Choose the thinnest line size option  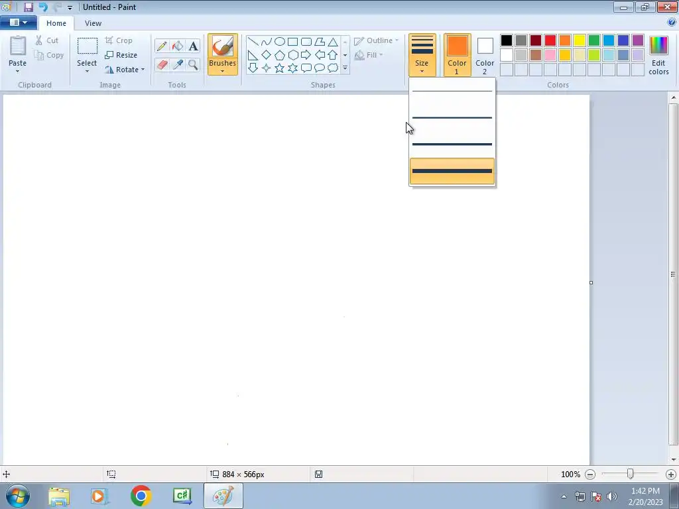[452, 91]
